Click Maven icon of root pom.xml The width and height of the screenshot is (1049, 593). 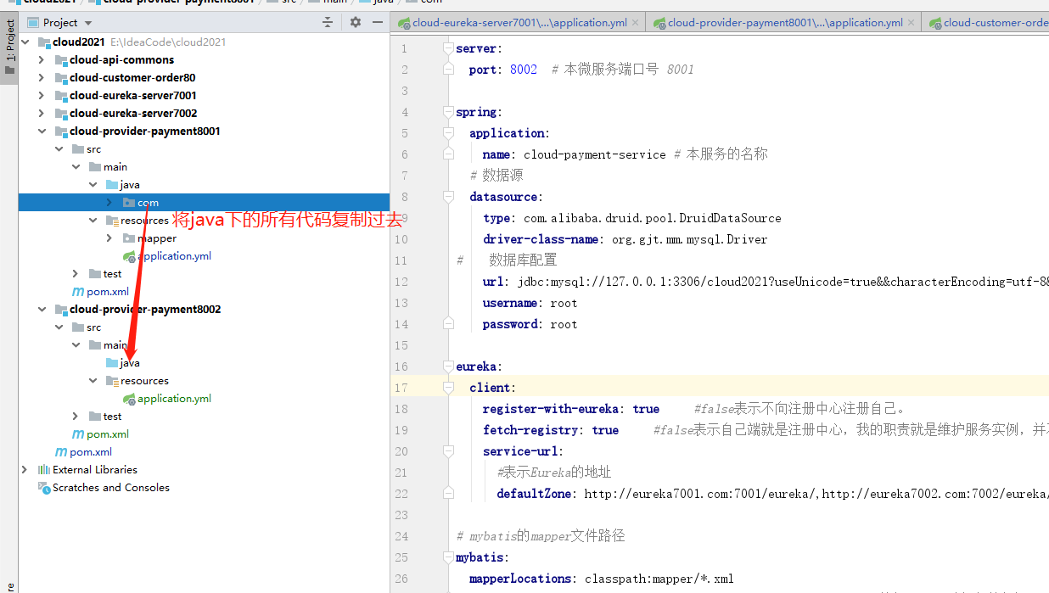[x=61, y=451]
